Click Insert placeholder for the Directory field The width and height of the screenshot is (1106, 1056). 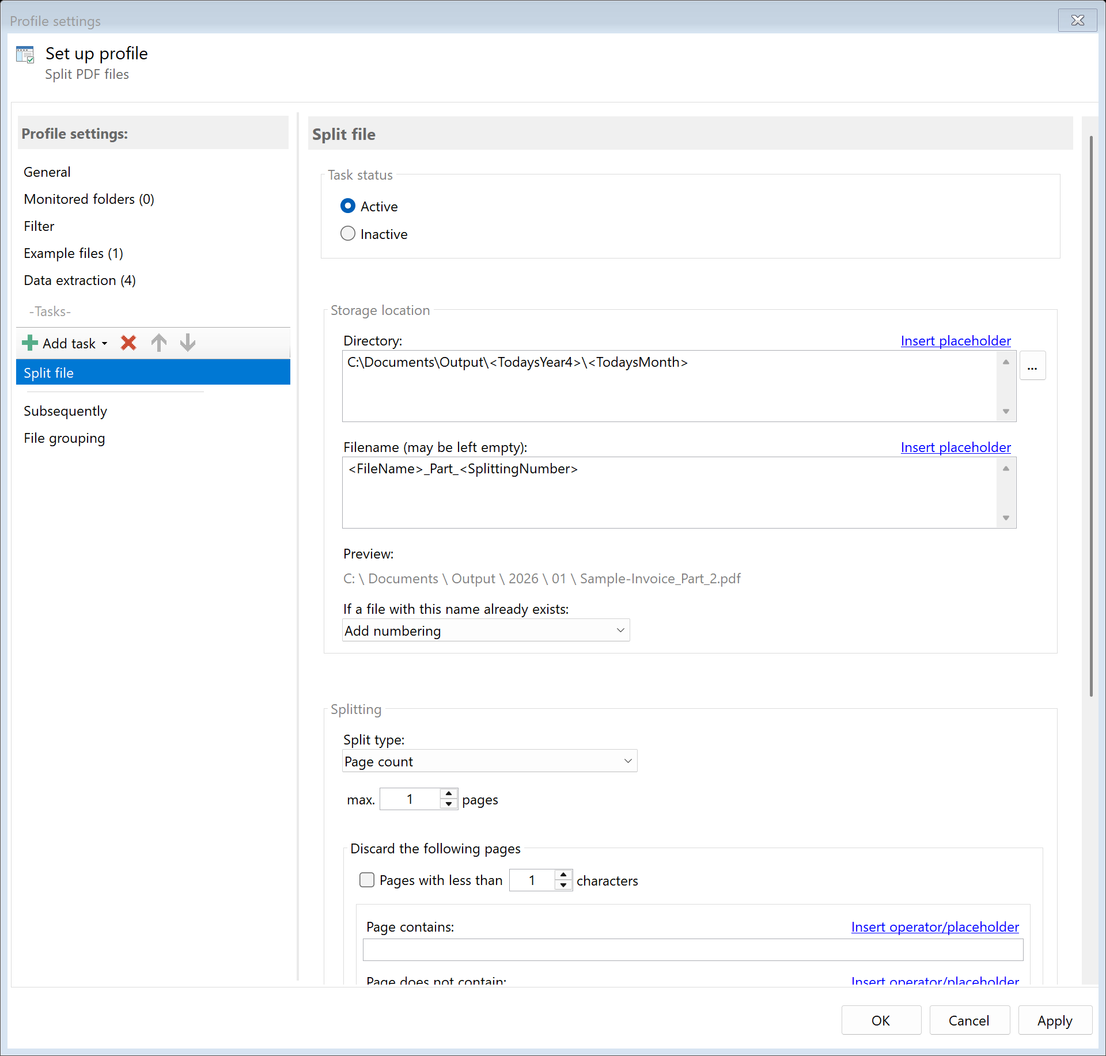955,340
